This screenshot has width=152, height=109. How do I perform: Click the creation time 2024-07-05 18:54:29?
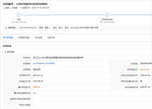point(40,8)
